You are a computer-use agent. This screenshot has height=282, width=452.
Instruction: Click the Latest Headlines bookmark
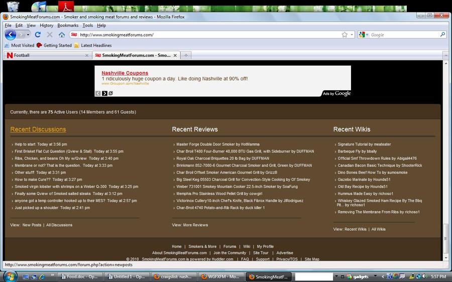[96, 45]
